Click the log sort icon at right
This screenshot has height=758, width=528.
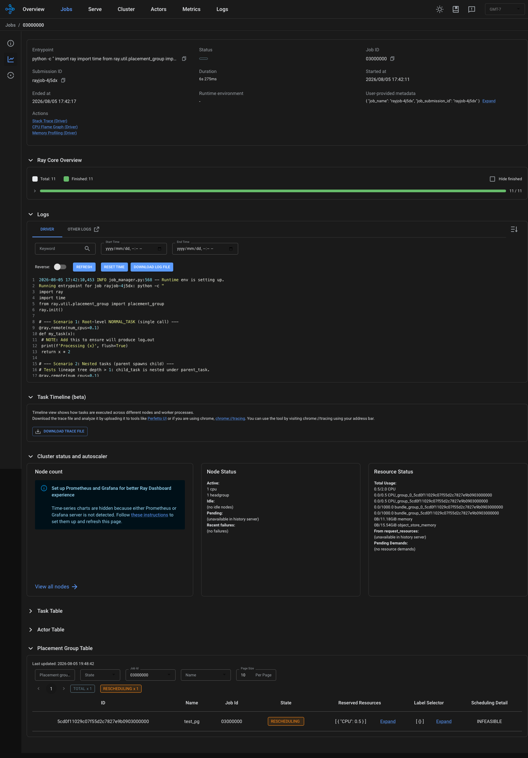(514, 229)
